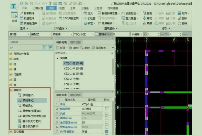This screenshot has height=136, width=202.
Task: Activate the 拾取构件 pick component tool
Action: 27,13
